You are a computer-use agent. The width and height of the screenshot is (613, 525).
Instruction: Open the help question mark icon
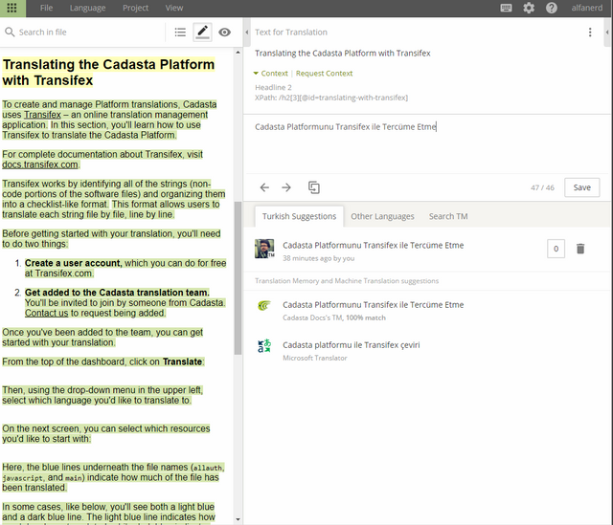coord(552,8)
